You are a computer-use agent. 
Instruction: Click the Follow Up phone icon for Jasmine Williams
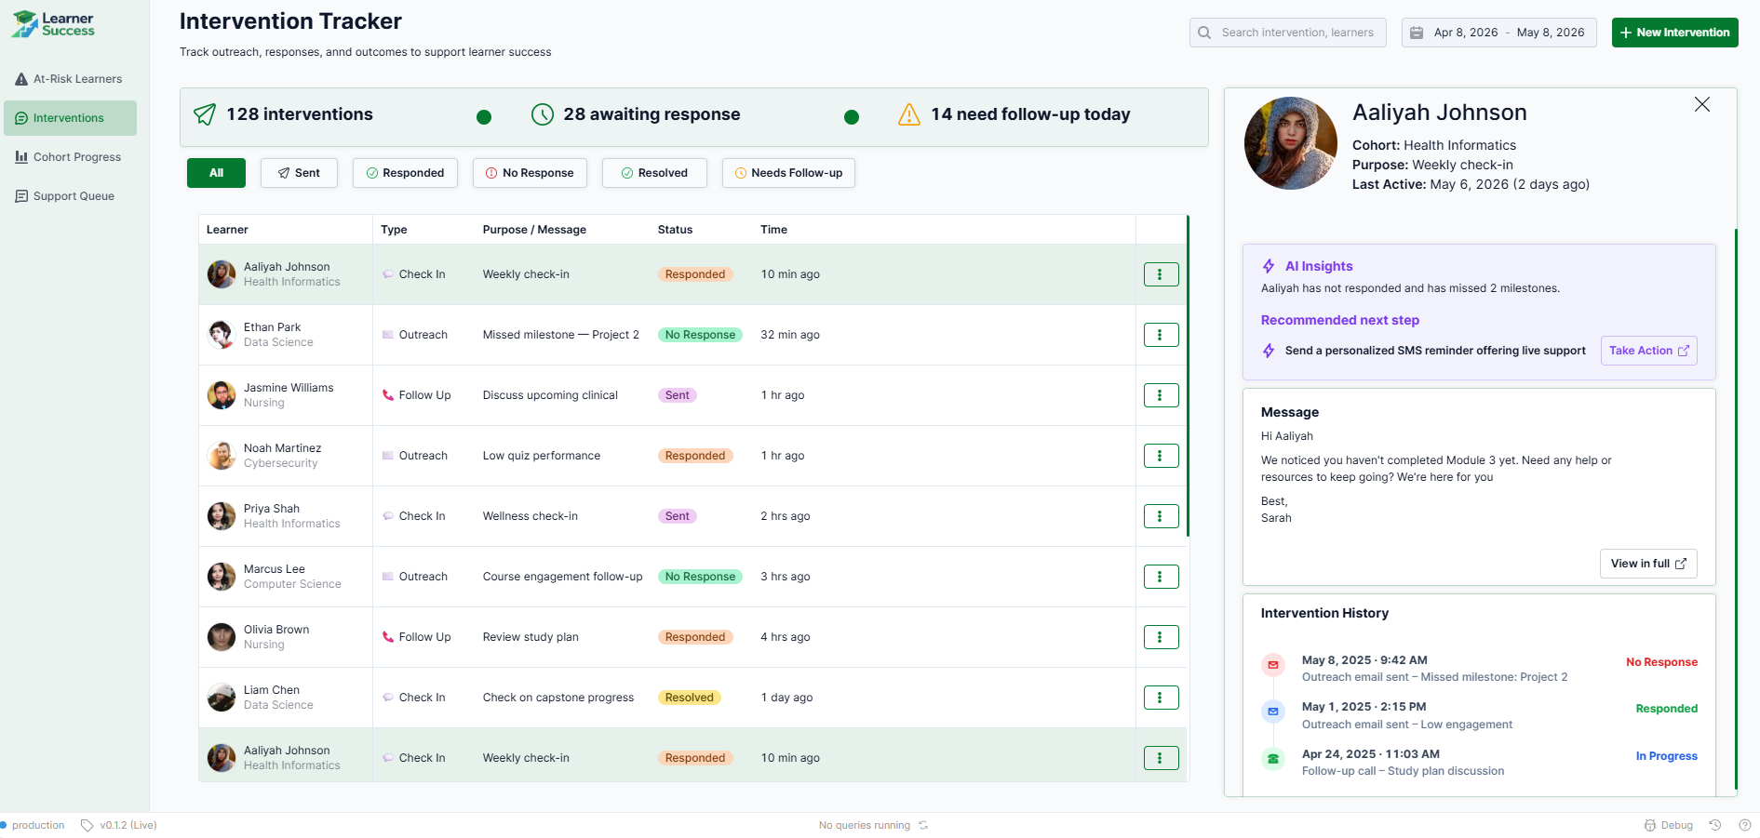[x=388, y=395]
